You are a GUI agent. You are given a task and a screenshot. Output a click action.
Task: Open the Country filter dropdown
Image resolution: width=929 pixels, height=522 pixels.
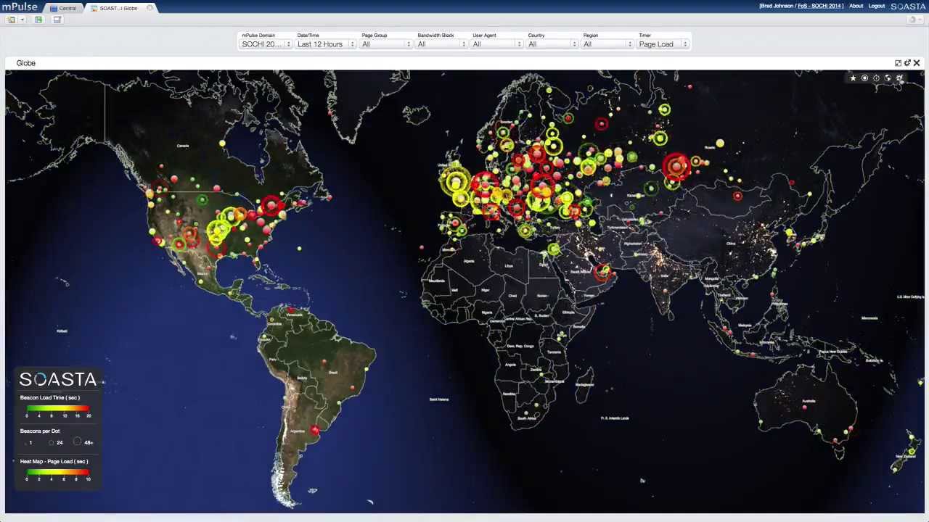[552, 44]
